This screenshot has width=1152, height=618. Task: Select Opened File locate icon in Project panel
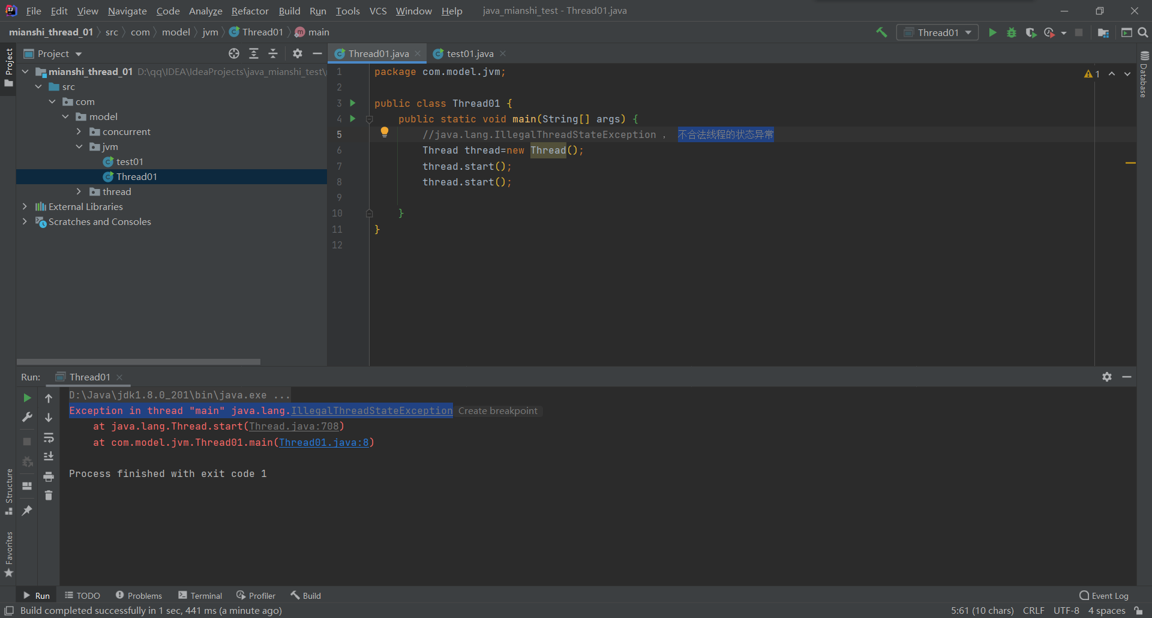[x=234, y=53]
